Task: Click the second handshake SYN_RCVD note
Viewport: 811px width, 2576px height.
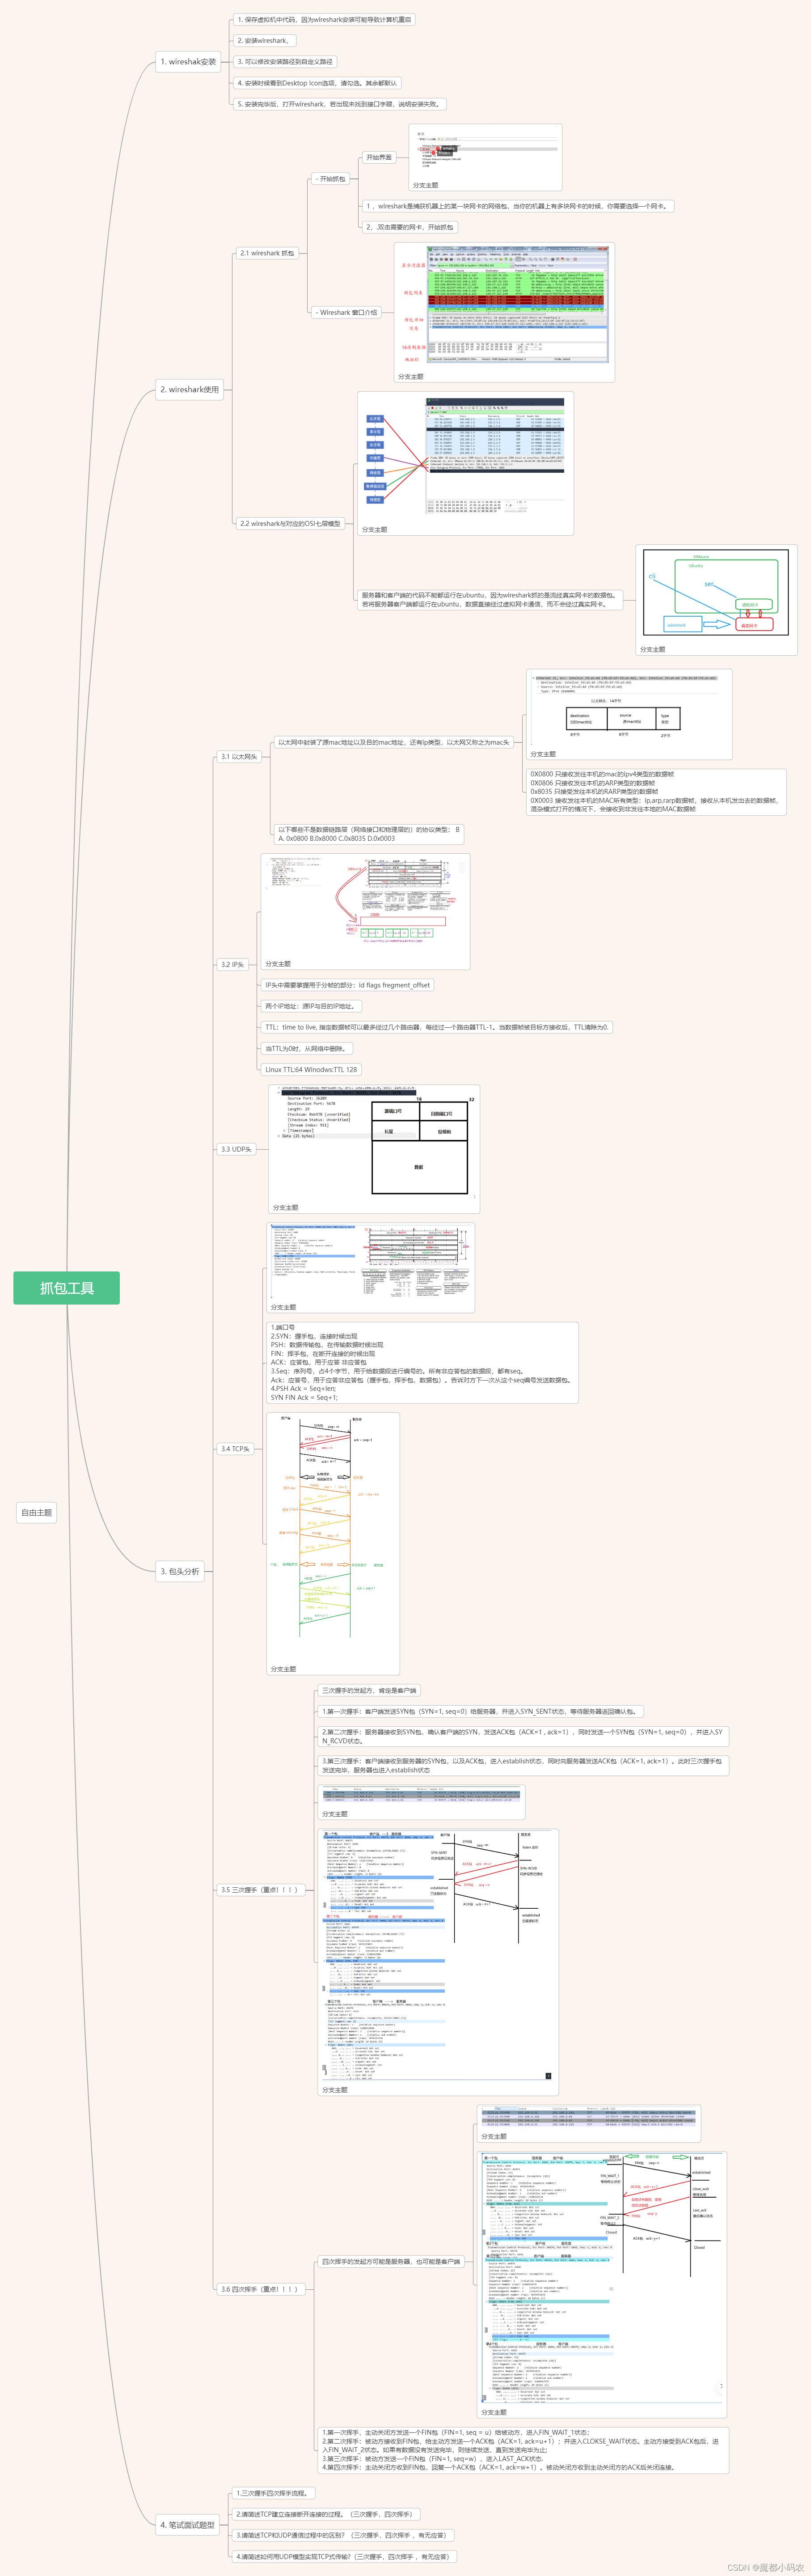Action: point(523,1736)
